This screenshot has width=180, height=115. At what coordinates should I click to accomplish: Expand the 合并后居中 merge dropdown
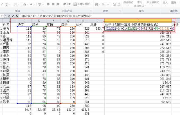(91, 4)
